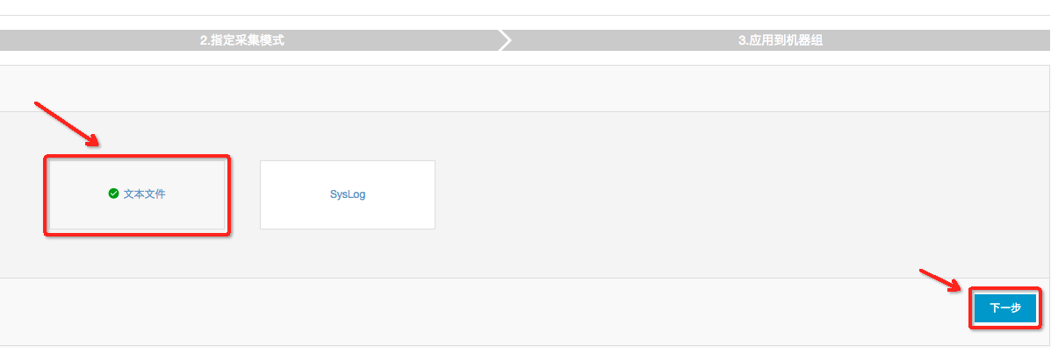The image size is (1058, 360).
Task: Click the green checkmark icon beside 文本文件
Action: tap(113, 194)
